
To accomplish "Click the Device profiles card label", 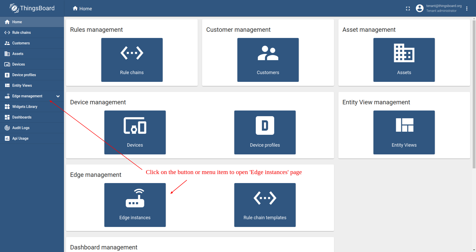I will click(x=265, y=145).
